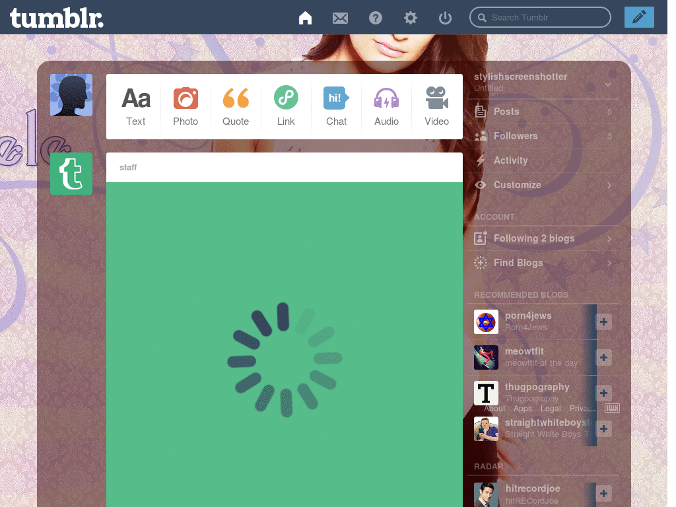The width and height of the screenshot is (676, 507).
Task: Click the Followers people icon
Action: click(481, 136)
